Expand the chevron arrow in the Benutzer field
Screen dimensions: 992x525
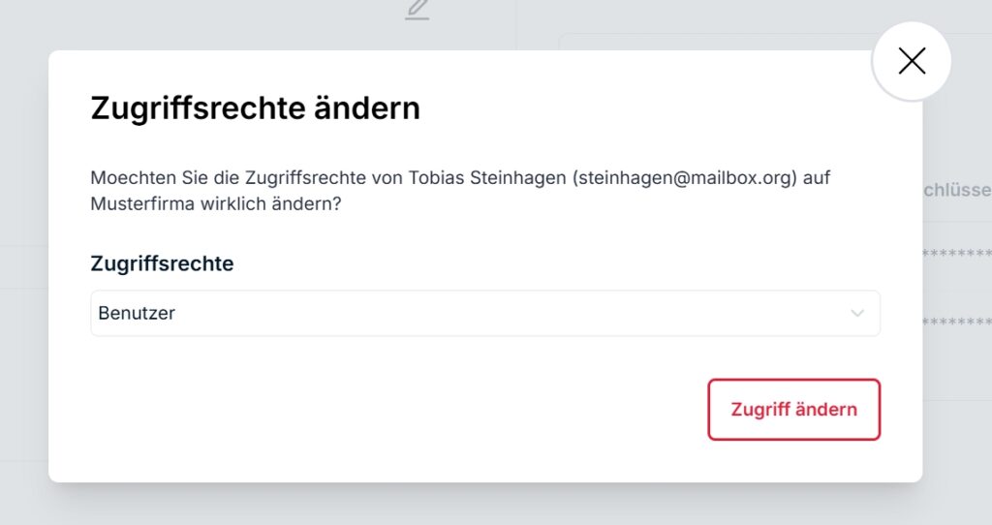click(857, 313)
